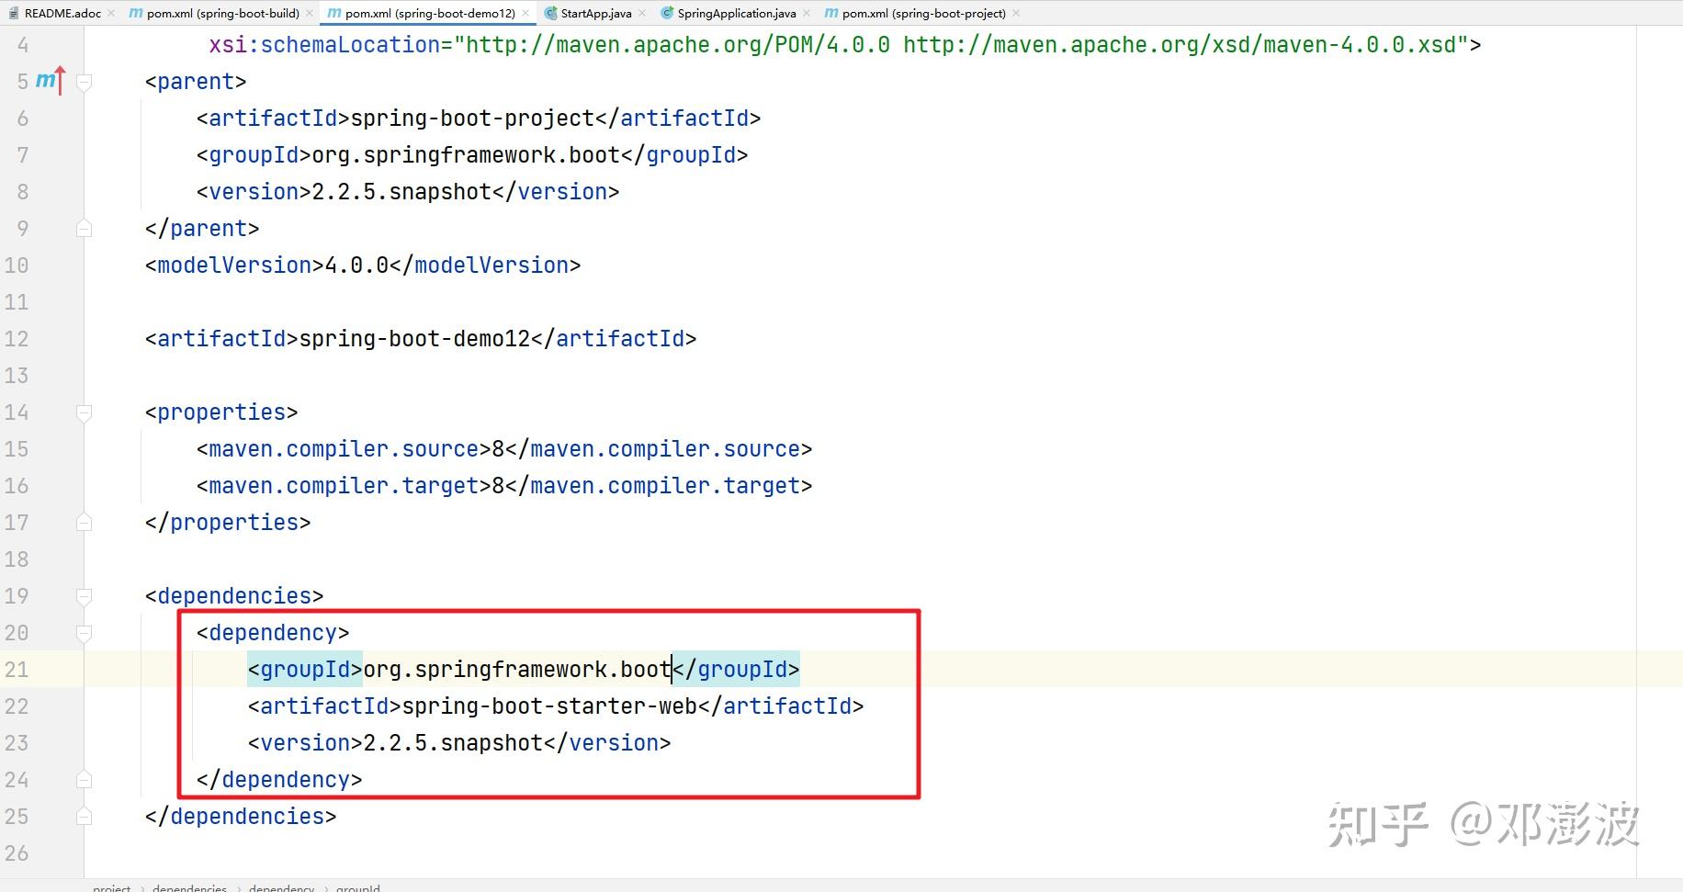Click line number 21 in the gutter

17,670
